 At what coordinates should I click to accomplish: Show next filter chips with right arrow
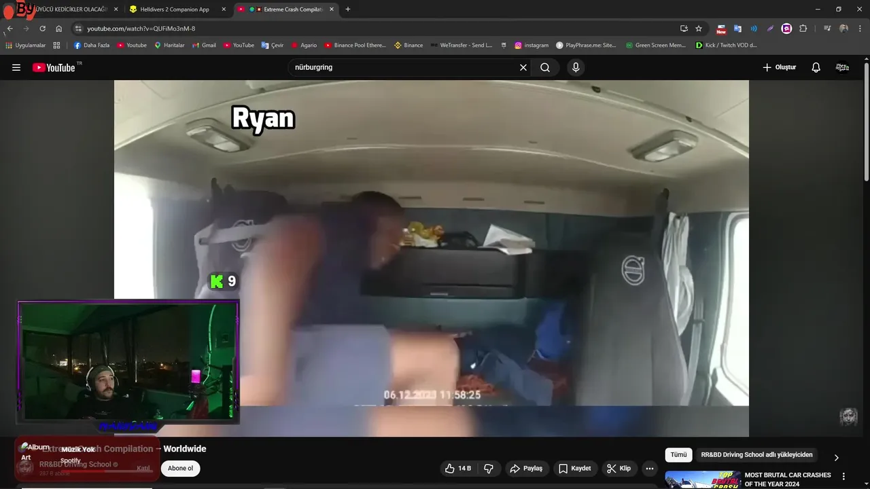(x=836, y=457)
